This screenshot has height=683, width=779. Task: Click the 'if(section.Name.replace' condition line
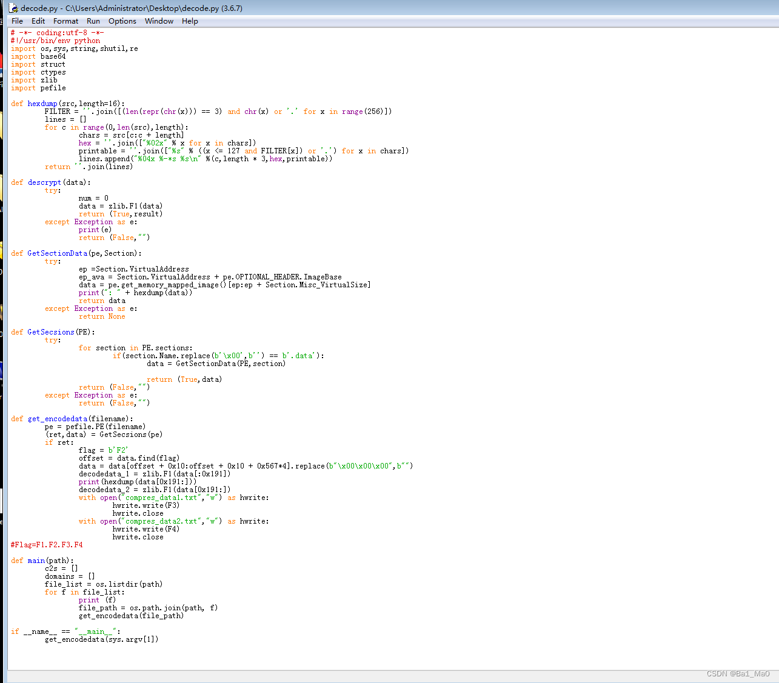tap(218, 356)
